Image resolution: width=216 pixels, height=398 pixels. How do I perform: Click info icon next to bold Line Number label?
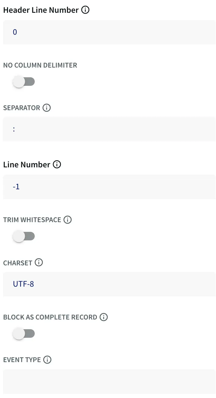point(57,165)
